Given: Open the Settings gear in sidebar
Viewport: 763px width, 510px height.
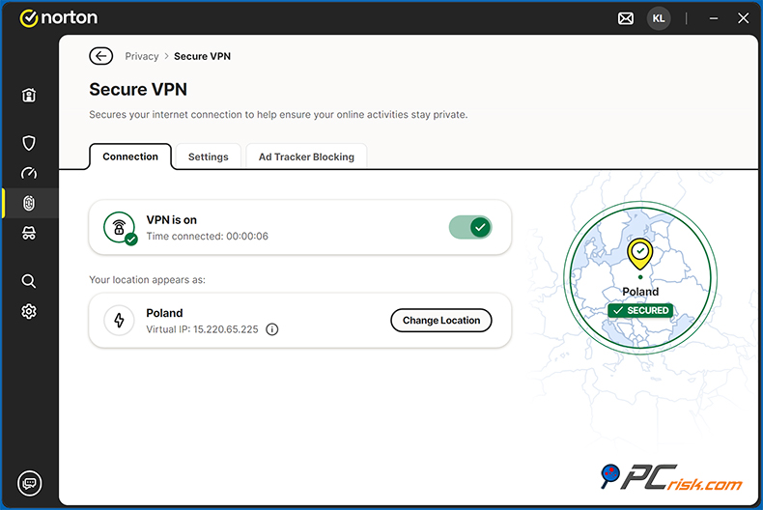Looking at the screenshot, I should 29,311.
